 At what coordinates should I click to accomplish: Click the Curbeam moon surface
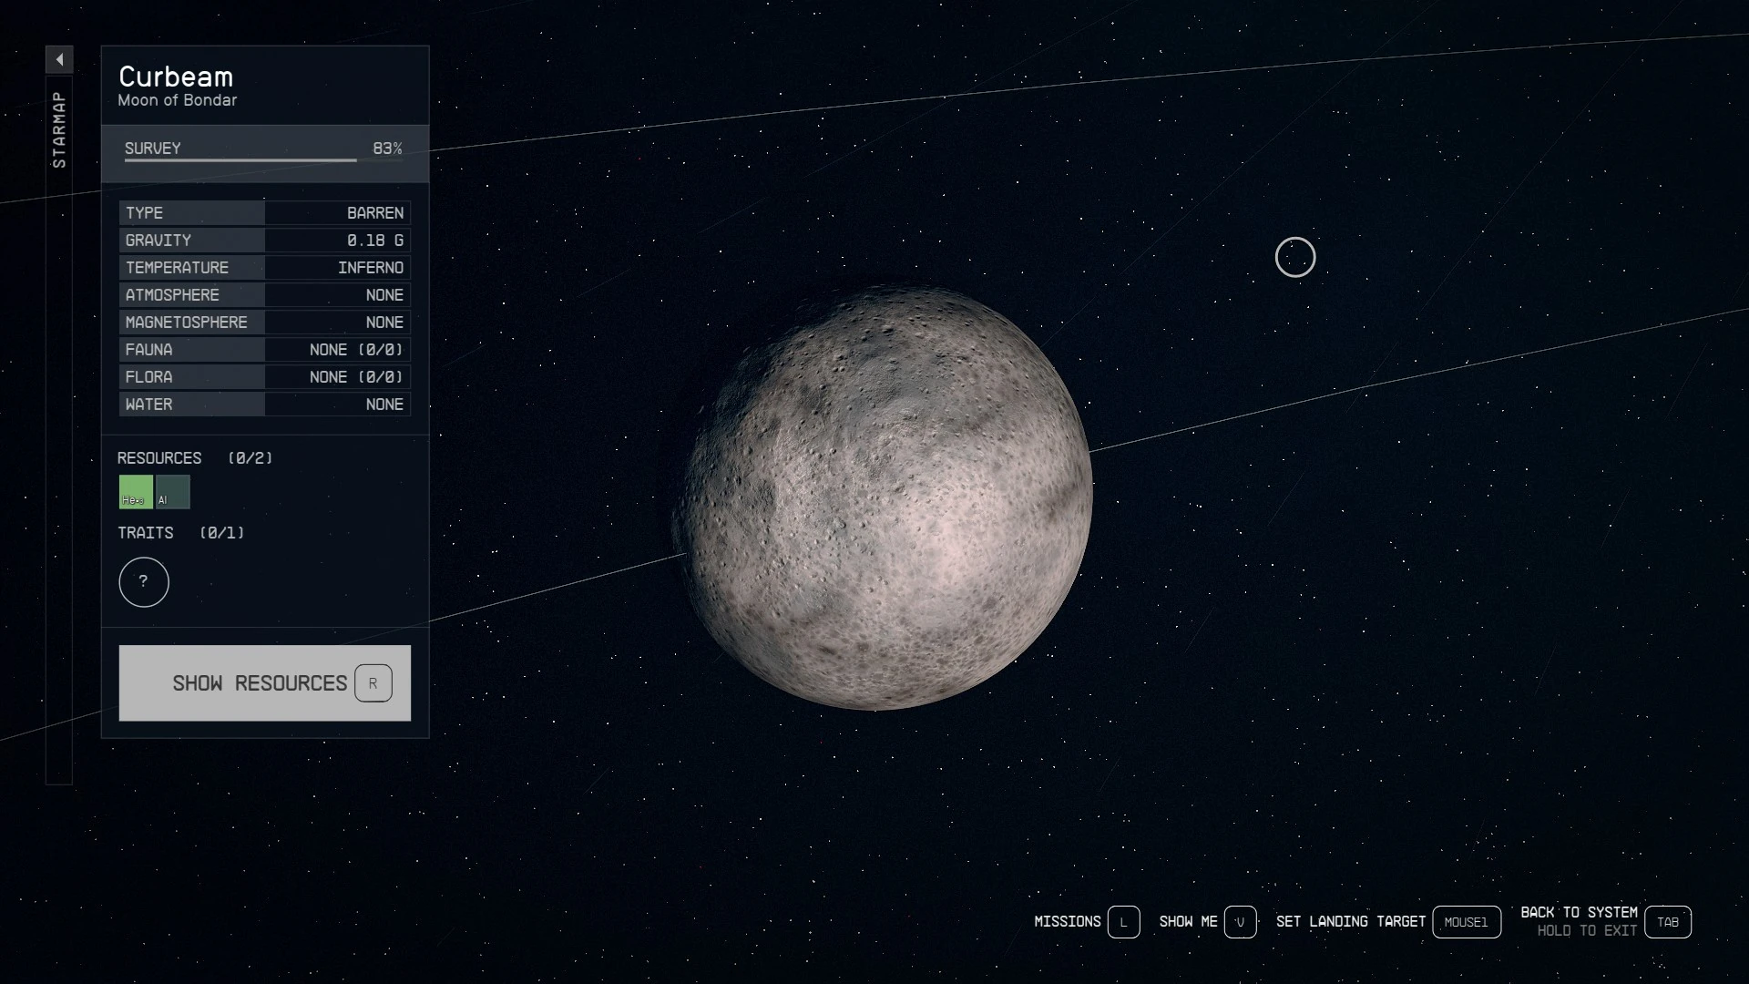pyautogui.click(x=888, y=498)
